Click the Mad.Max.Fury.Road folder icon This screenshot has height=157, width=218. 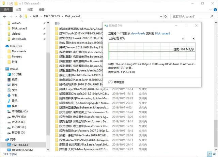[x=57, y=29]
